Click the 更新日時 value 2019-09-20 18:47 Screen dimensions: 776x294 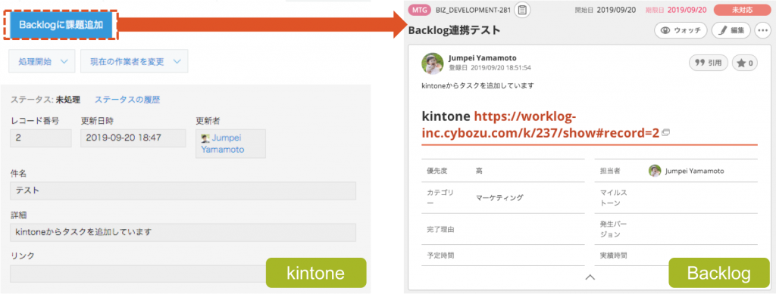click(x=133, y=138)
